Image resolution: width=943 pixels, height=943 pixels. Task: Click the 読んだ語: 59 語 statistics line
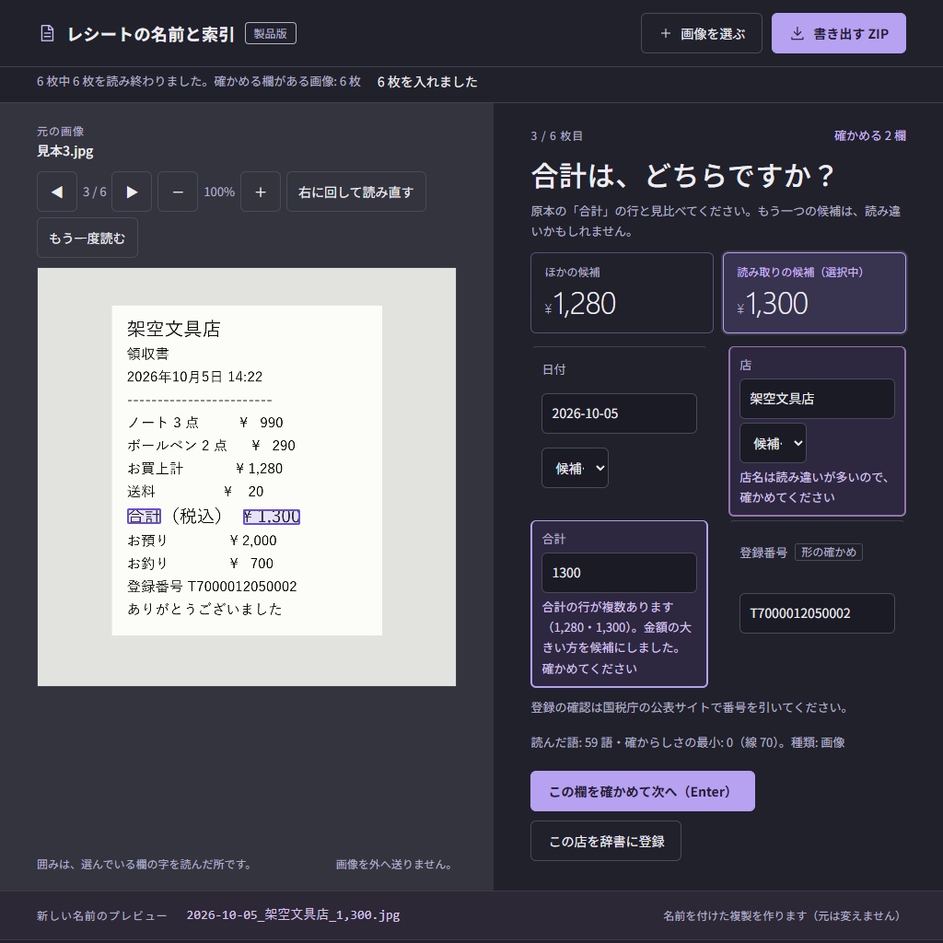tap(687, 743)
